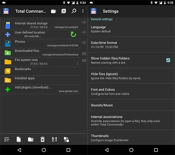The height and width of the screenshot is (155, 175).
Task: Tap the Total Comman... app title
Action: [31, 11]
